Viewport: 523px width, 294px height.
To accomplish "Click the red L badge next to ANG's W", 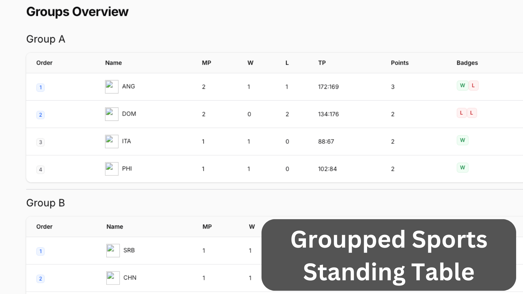I will pos(473,86).
